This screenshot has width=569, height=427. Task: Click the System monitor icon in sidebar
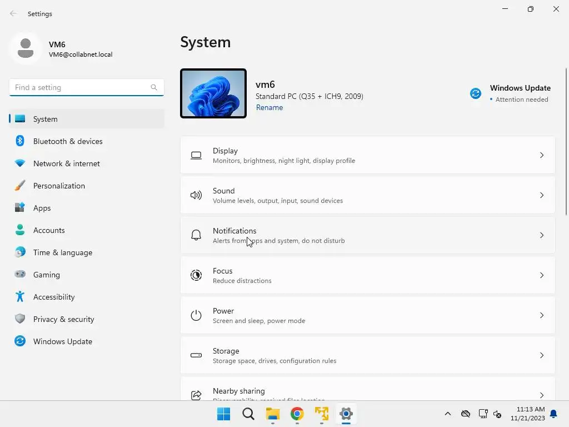click(20, 119)
